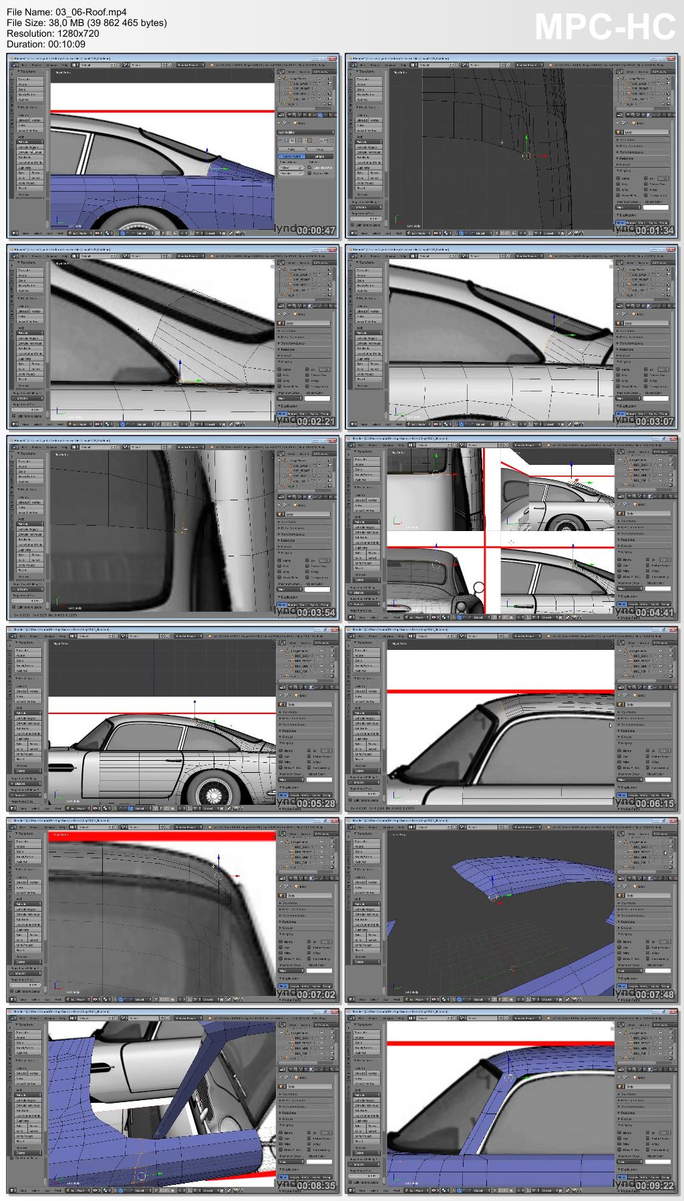Select the thumbnail stamped 00:03:07

(x=512, y=337)
